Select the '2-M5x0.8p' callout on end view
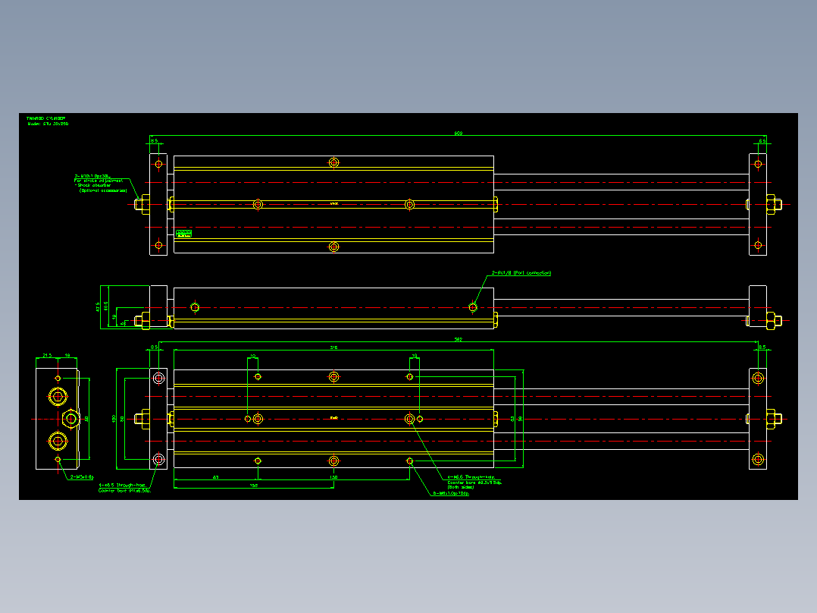 [x=83, y=477]
